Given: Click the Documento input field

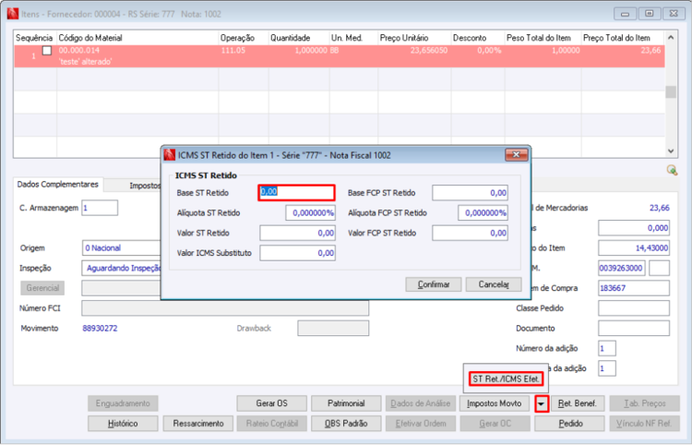Looking at the screenshot, I should coord(634,328).
